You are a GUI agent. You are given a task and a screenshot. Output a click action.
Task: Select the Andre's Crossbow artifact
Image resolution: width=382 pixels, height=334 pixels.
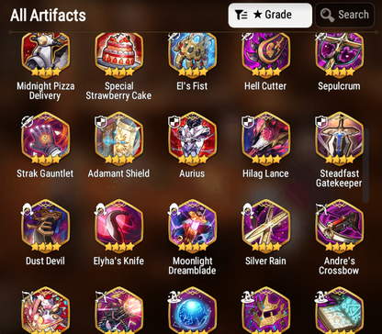pyautogui.click(x=339, y=226)
